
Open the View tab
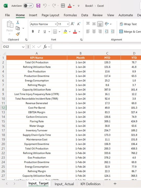click(x=110, y=15)
